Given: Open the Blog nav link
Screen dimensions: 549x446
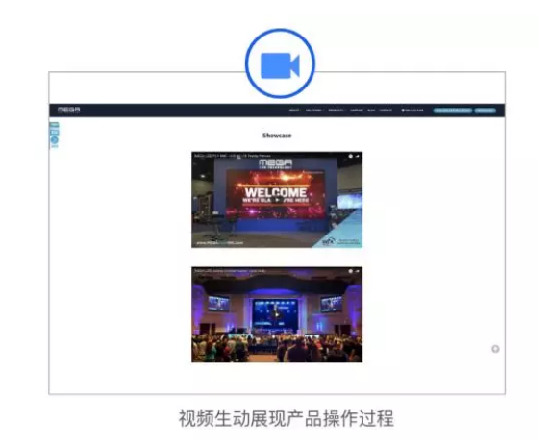Looking at the screenshot, I should (371, 111).
